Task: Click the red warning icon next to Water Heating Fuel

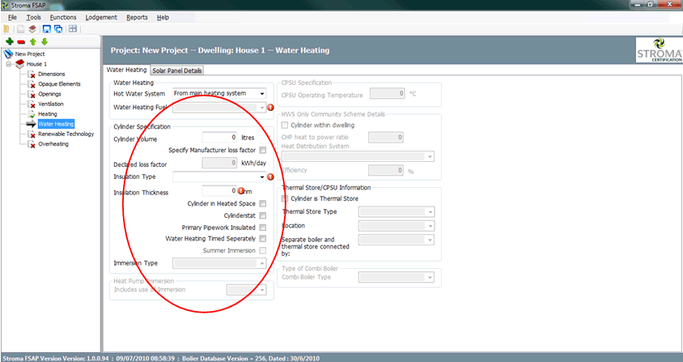Action: point(270,107)
